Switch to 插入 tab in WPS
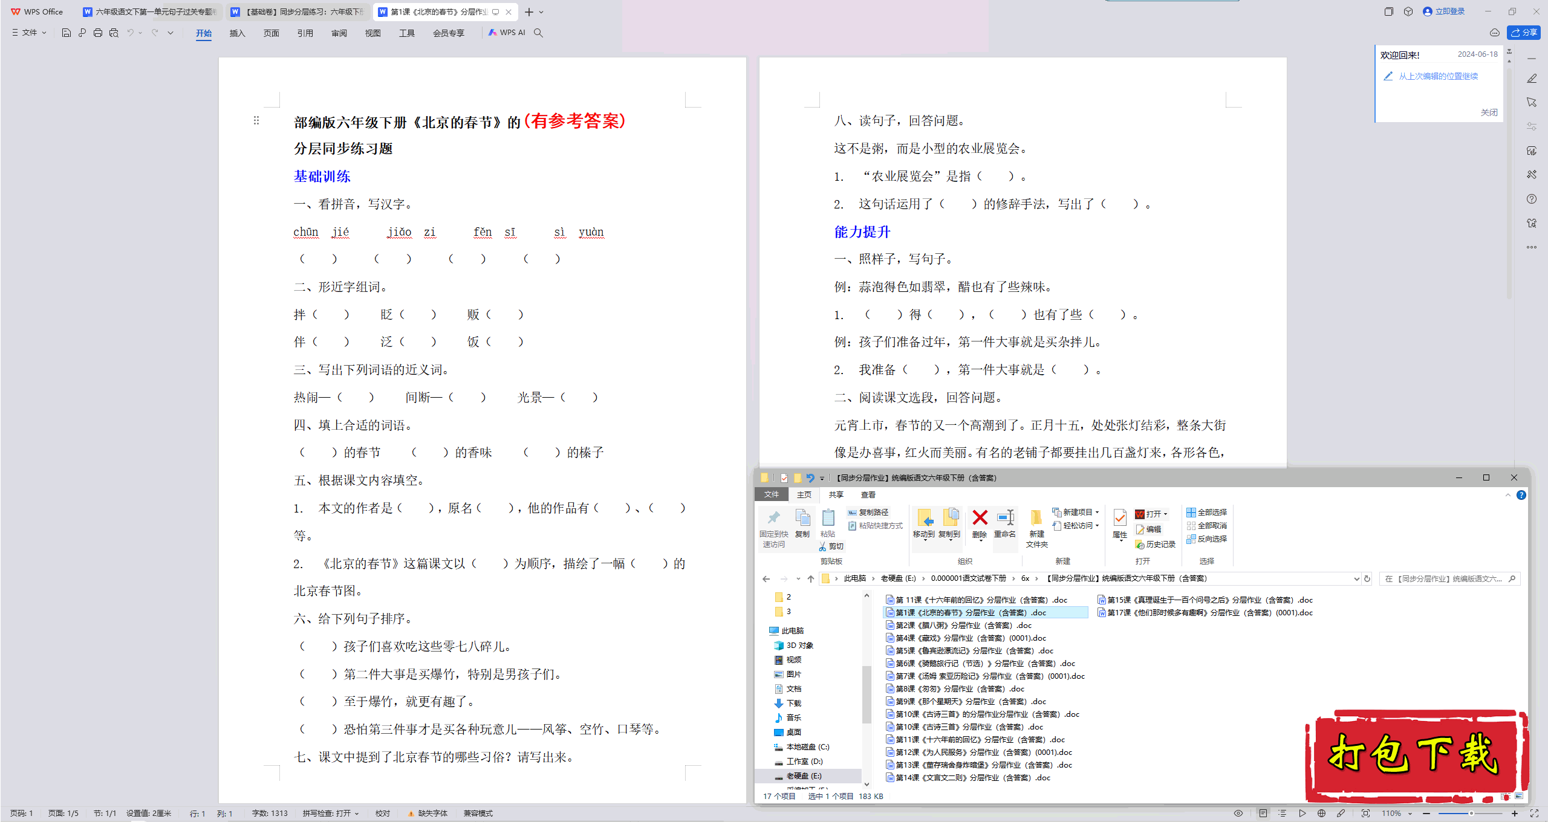Screen dimensions: 1548x822 coord(237,33)
